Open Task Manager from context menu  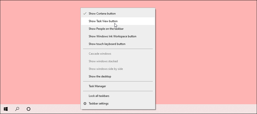(x=118, y=86)
